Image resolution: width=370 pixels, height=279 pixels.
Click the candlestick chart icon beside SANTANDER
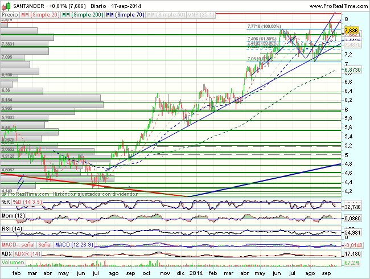tap(6, 6)
